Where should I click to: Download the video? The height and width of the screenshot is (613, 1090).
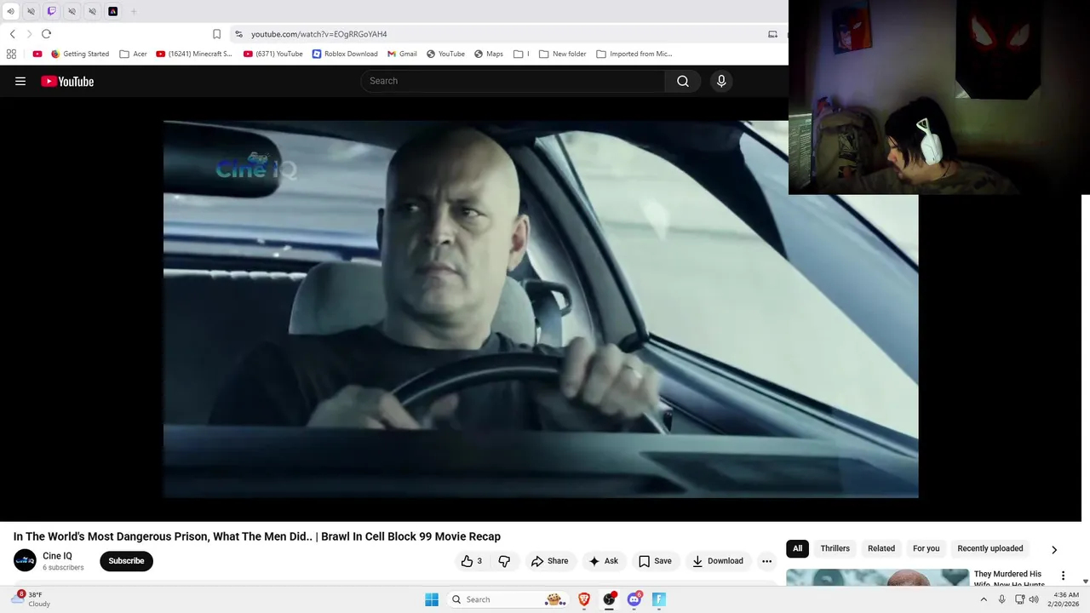pyautogui.click(x=717, y=561)
